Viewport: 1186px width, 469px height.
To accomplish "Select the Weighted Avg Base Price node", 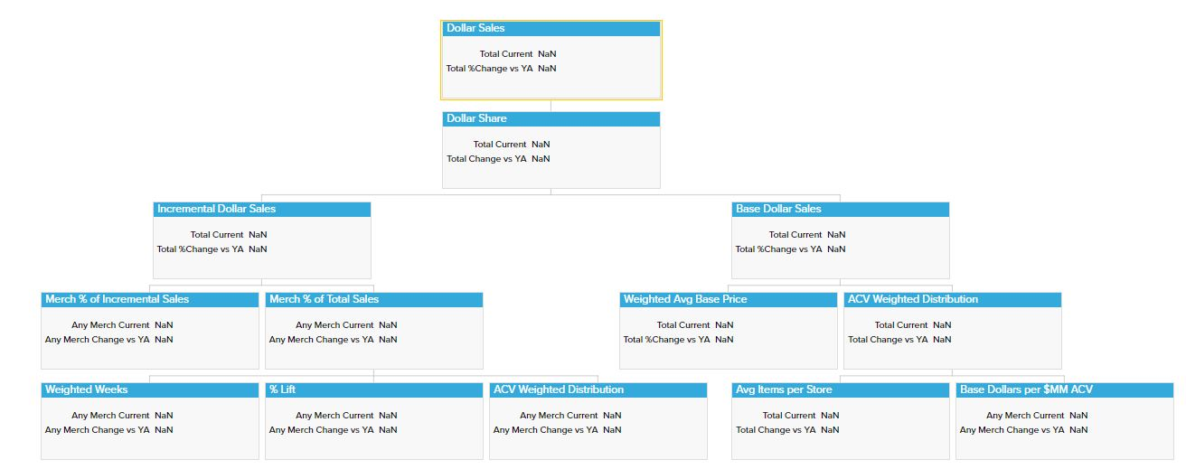I will (x=728, y=300).
